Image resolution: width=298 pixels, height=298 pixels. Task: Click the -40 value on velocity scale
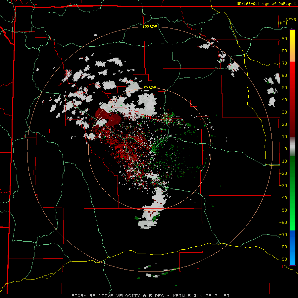[x=283, y=198]
